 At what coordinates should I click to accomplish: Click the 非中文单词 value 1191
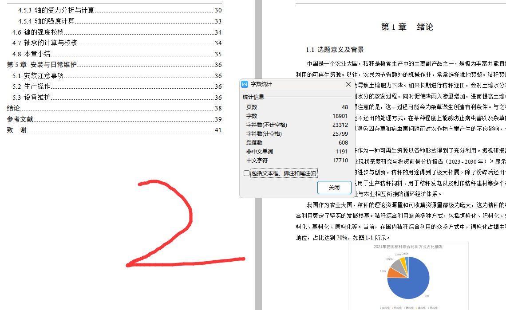pos(341,152)
